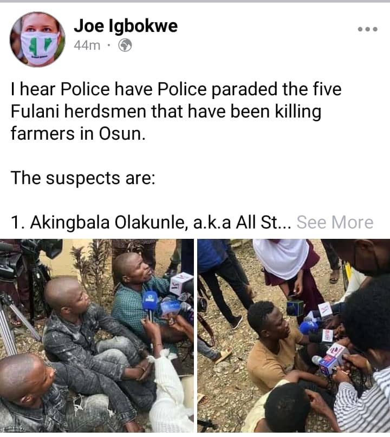The image size is (390, 437).
Task: Click the gray divider bar above post
Action: (195, 1)
